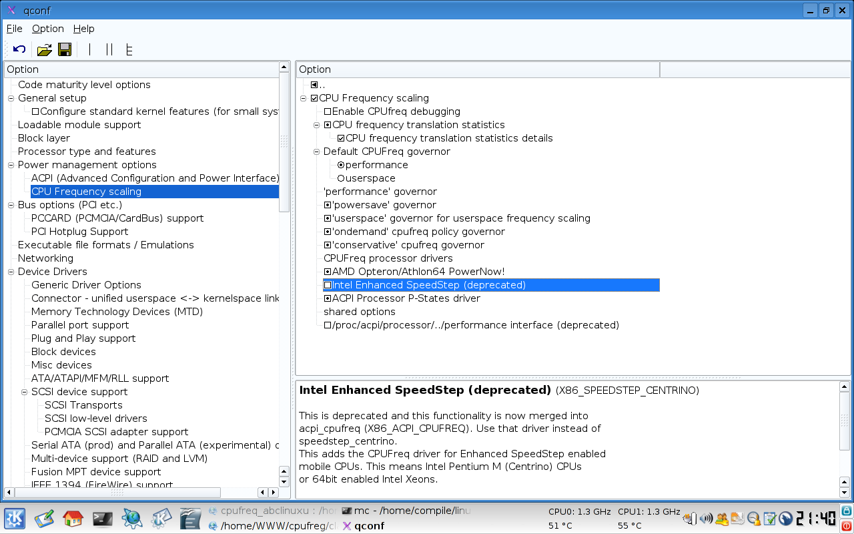Launch the OpenOffice document panel icon
This screenshot has height=534, width=854.
coord(190,519)
